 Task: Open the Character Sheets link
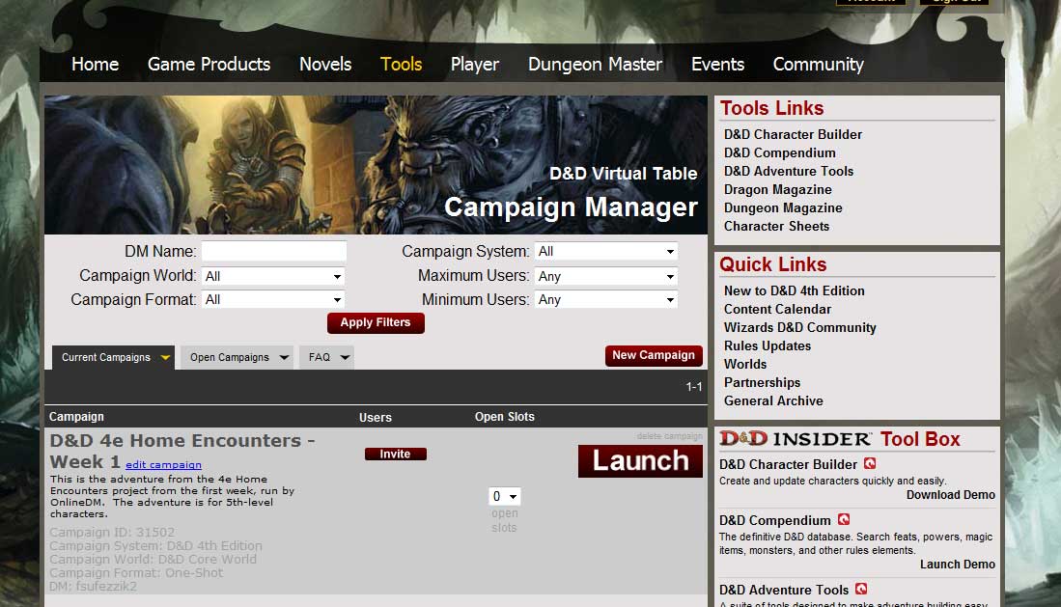point(776,226)
